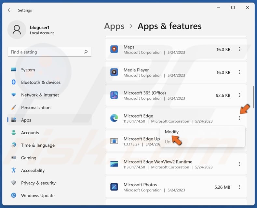257x208 pixels.
Task: Go to Network & internet
Action: point(49,95)
